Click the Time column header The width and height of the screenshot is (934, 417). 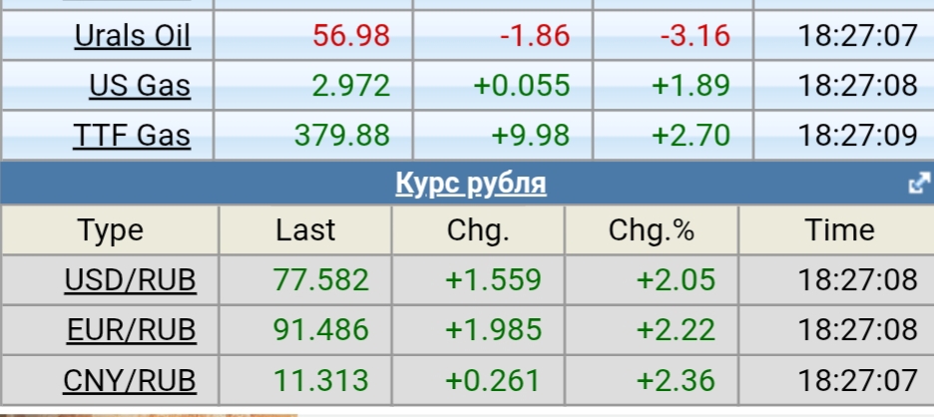[839, 230]
